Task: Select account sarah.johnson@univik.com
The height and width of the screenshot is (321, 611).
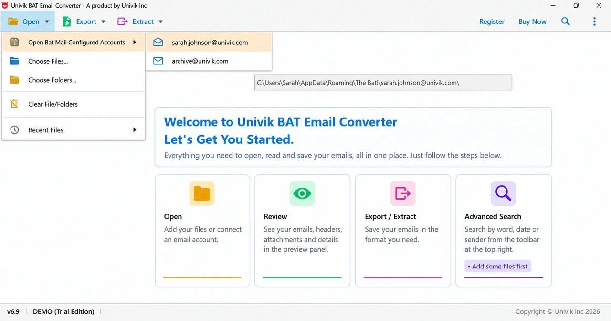Action: pyautogui.click(x=209, y=43)
